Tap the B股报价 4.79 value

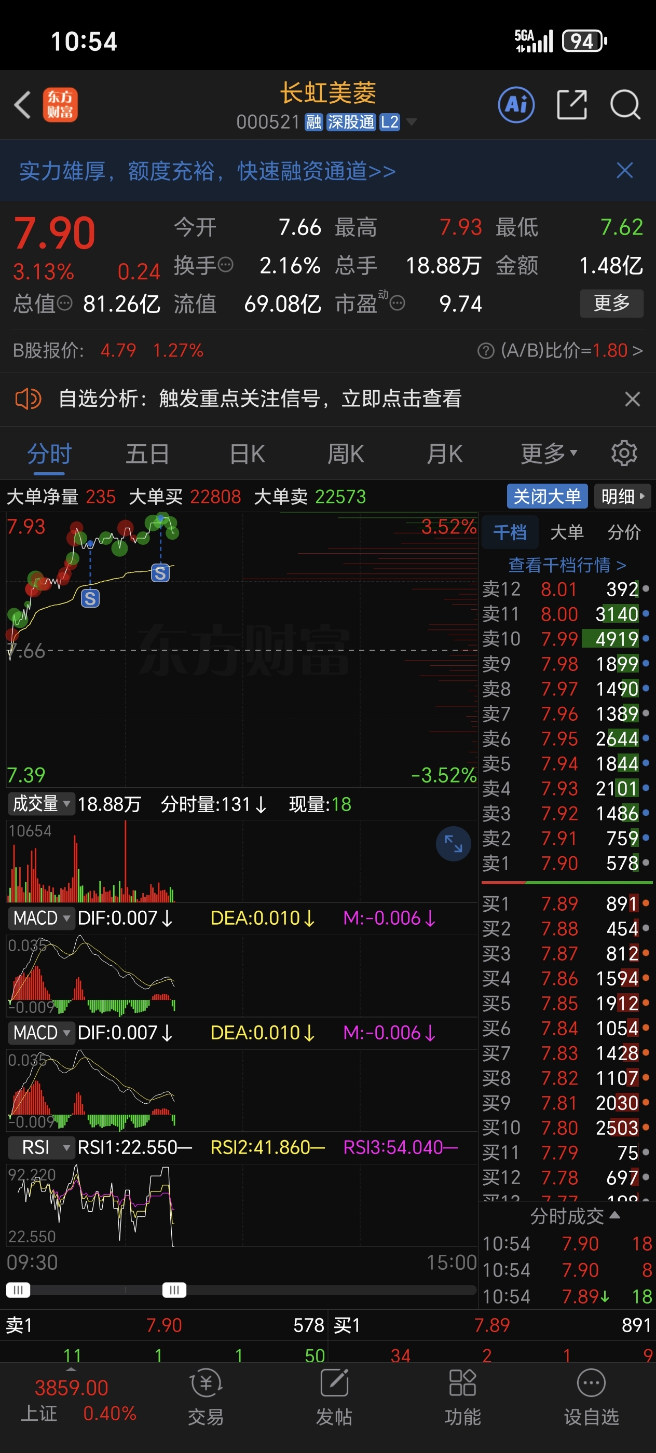[x=118, y=350]
